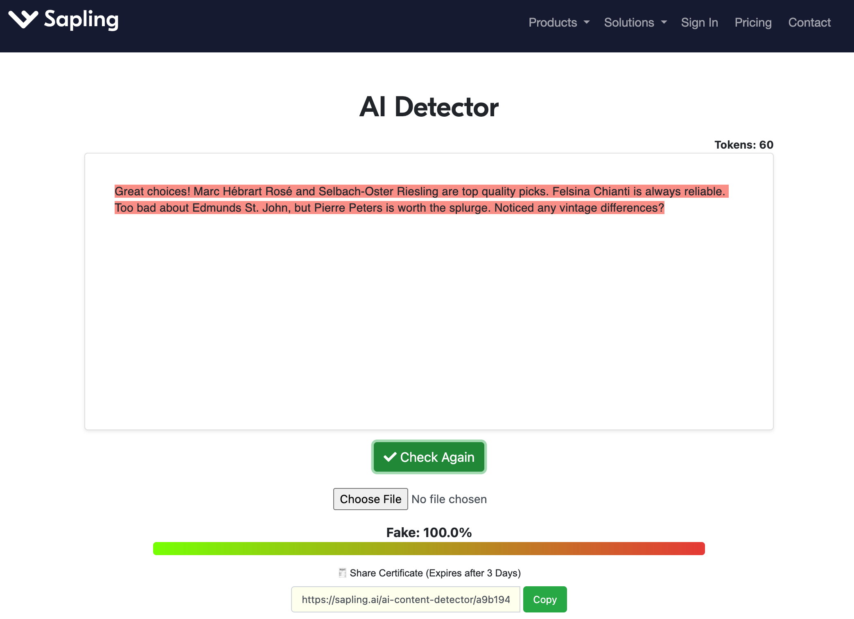Click the checkmark icon in Check Again
This screenshot has height=619, width=854.
click(x=390, y=457)
